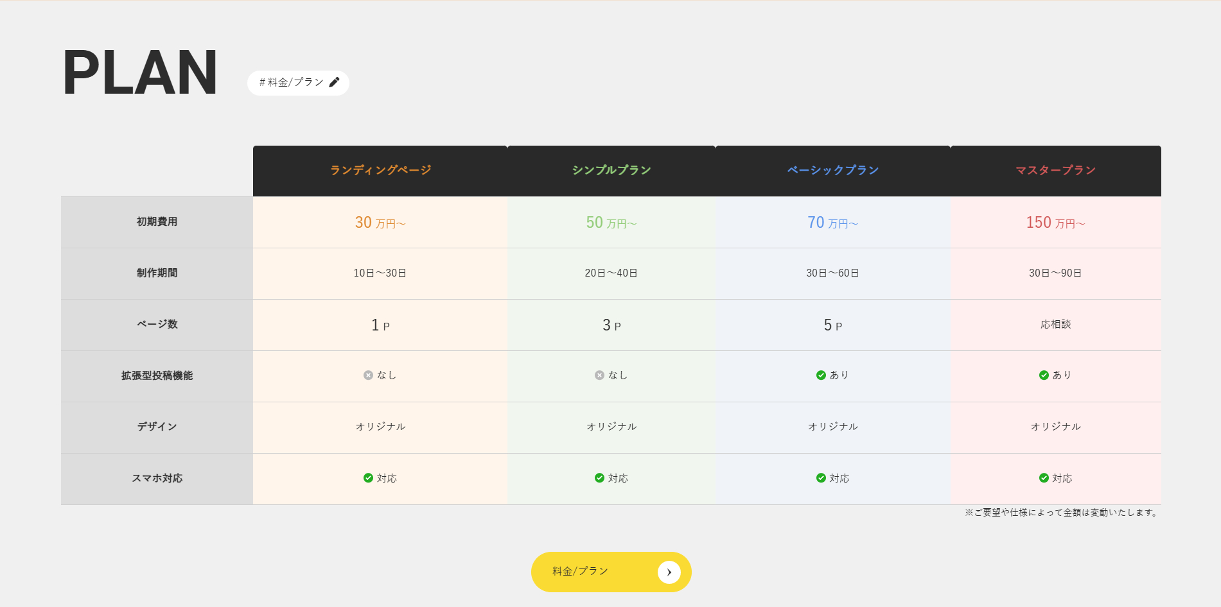The height and width of the screenshot is (607, 1221).
Task: Click gray x icon in ランディングページ 拡張型投稿機能 cell
Action: [368, 375]
